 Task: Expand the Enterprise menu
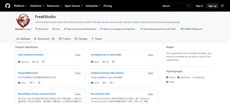coord(93,6)
